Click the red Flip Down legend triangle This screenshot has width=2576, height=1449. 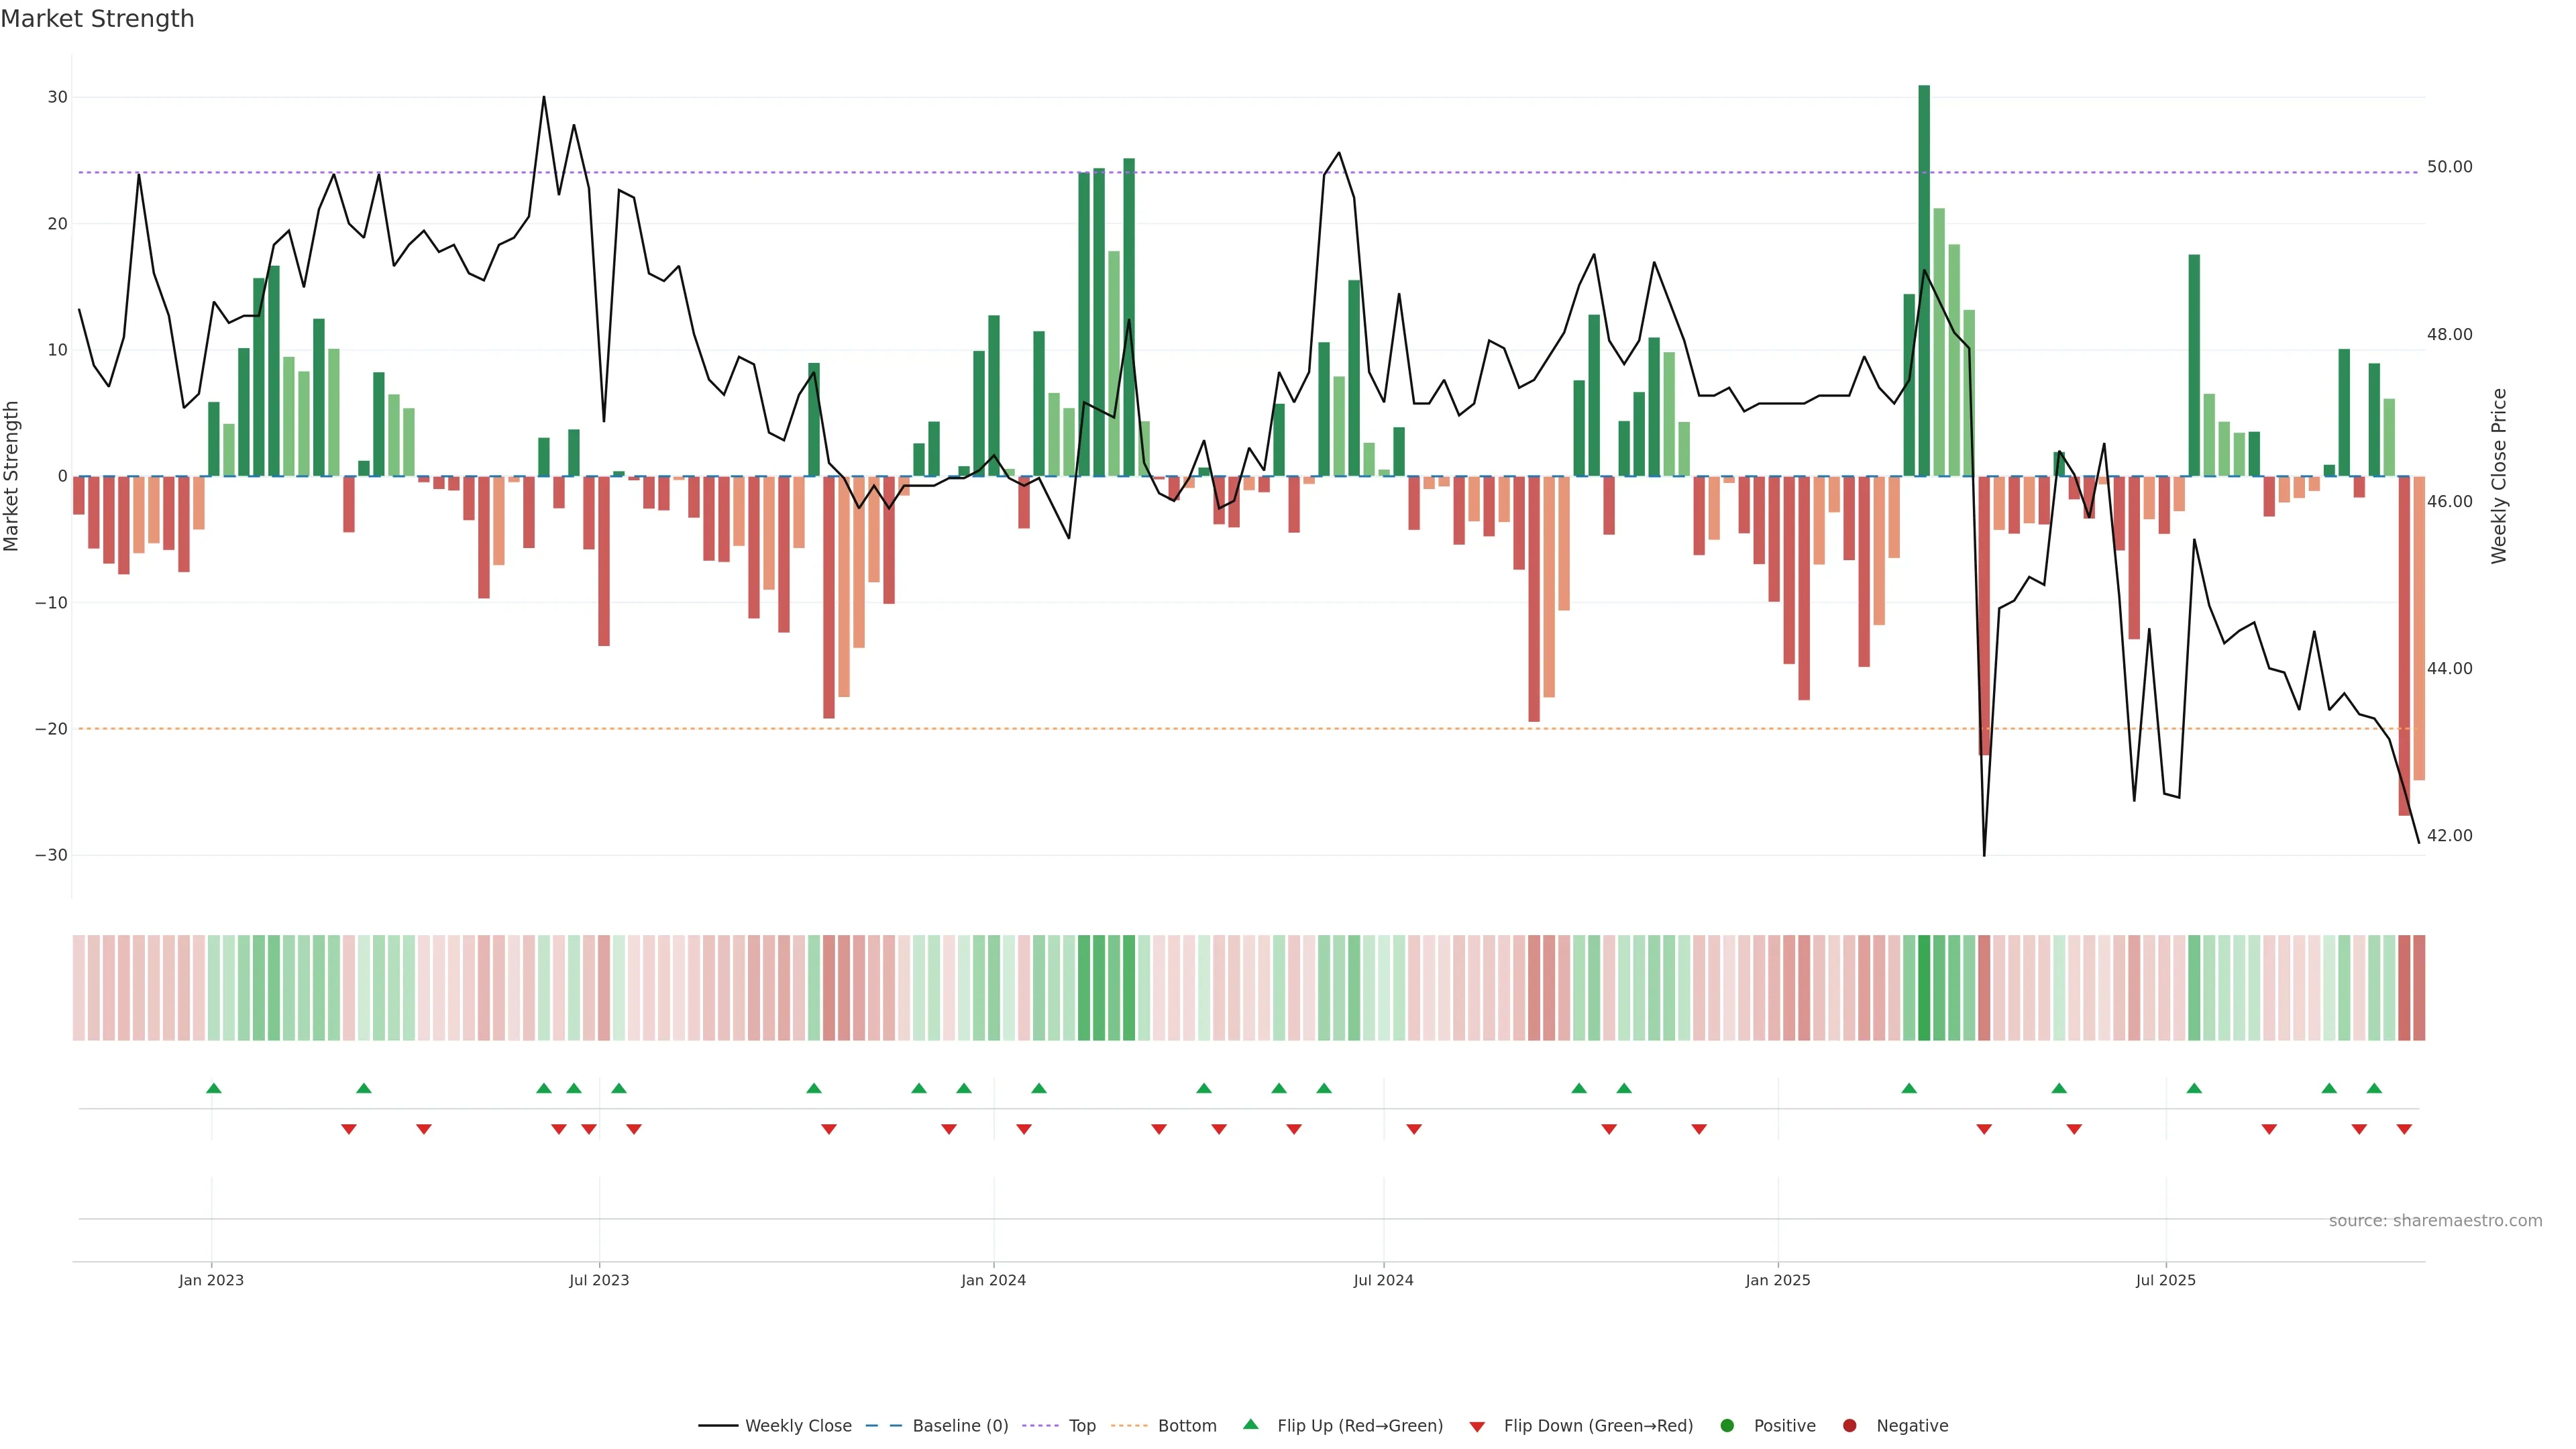(x=1477, y=1427)
